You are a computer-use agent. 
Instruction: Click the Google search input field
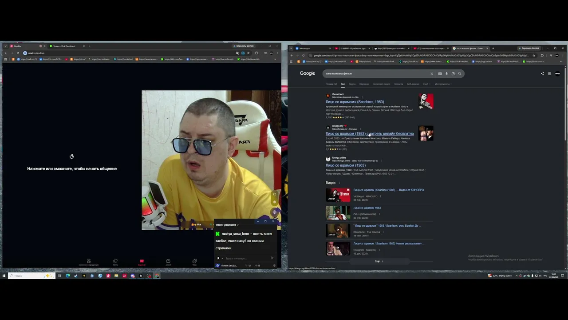pos(376,74)
